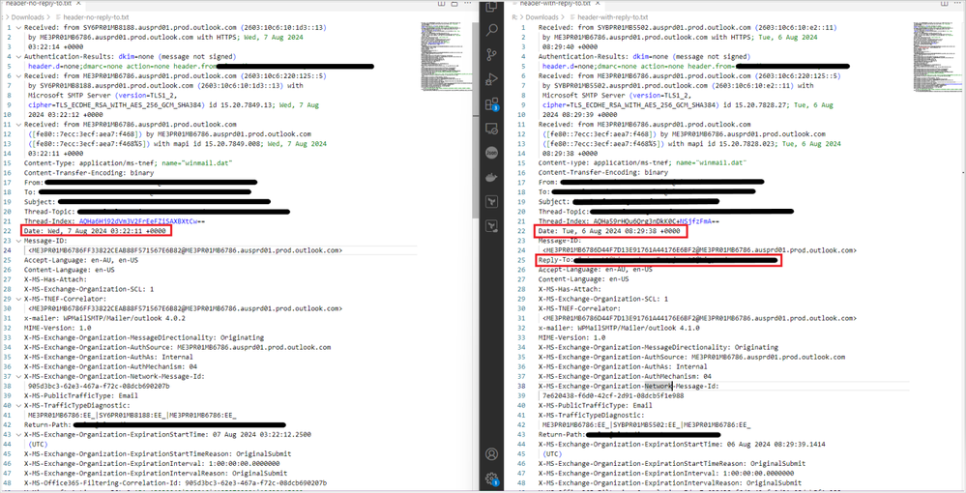Open More Actions menu of left editor
The width and height of the screenshot is (966, 493).
pos(468,4)
